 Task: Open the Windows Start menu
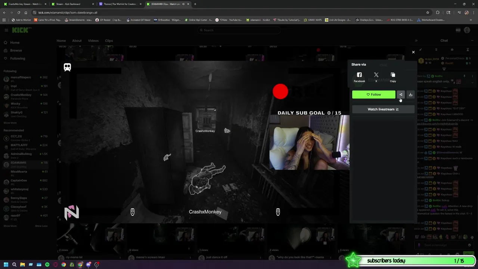click(x=6, y=265)
